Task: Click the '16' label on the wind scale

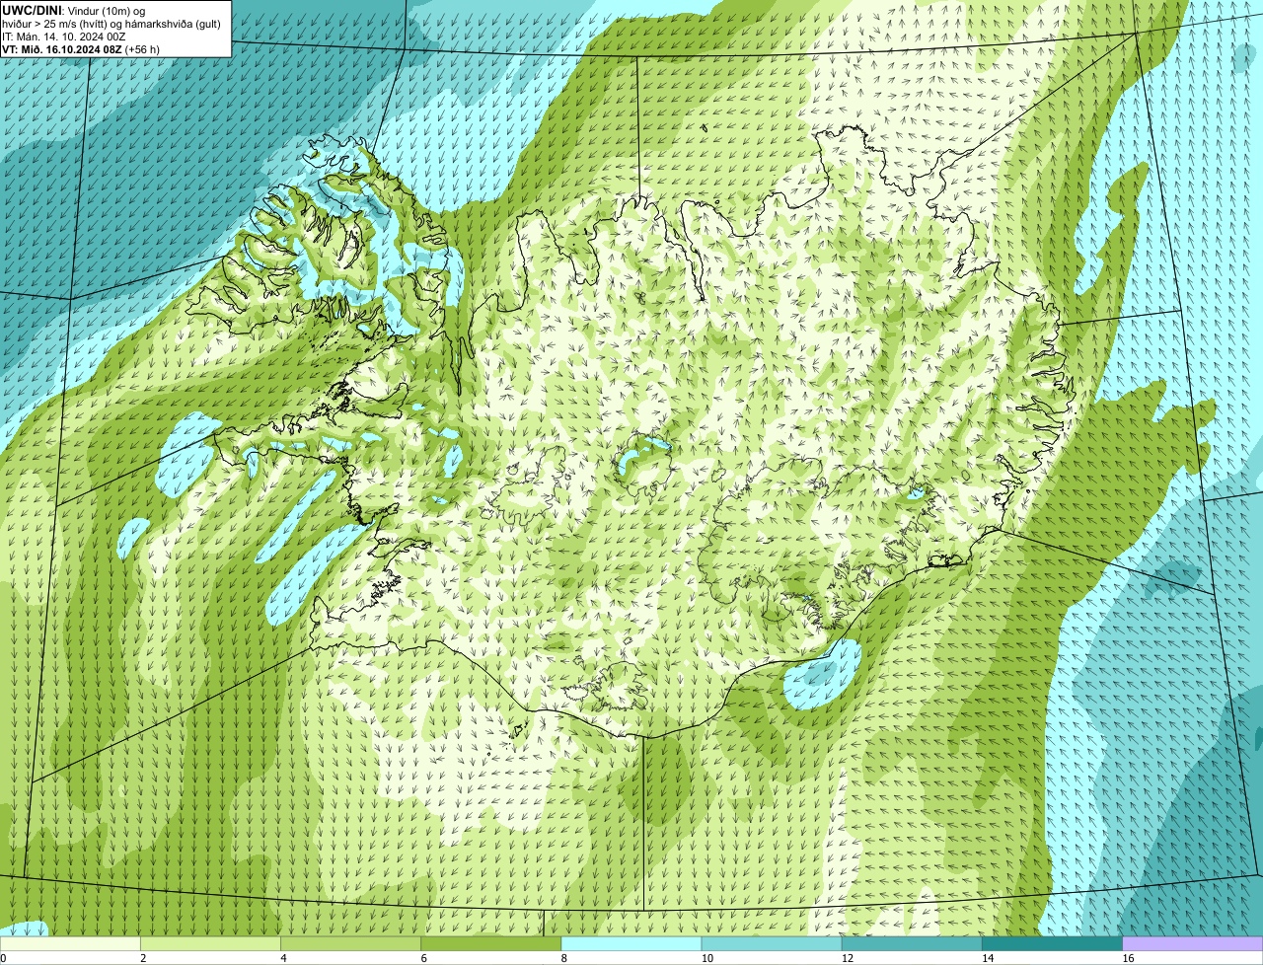Action: coord(1128,958)
